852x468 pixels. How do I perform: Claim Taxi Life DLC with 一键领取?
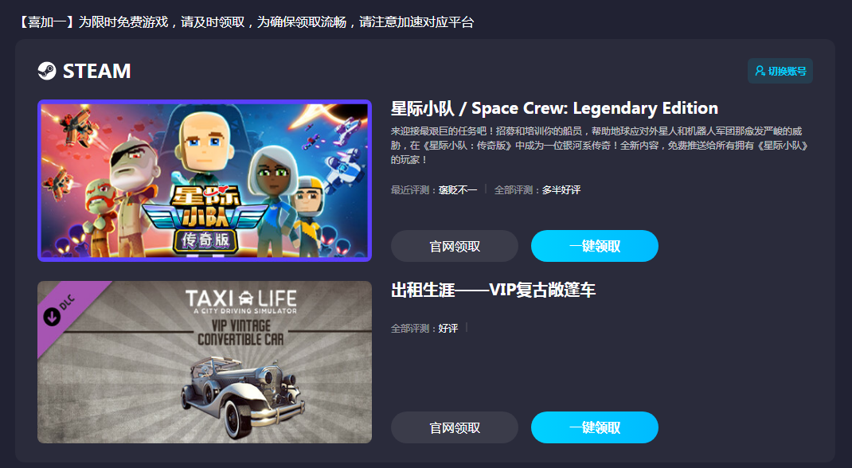595,427
